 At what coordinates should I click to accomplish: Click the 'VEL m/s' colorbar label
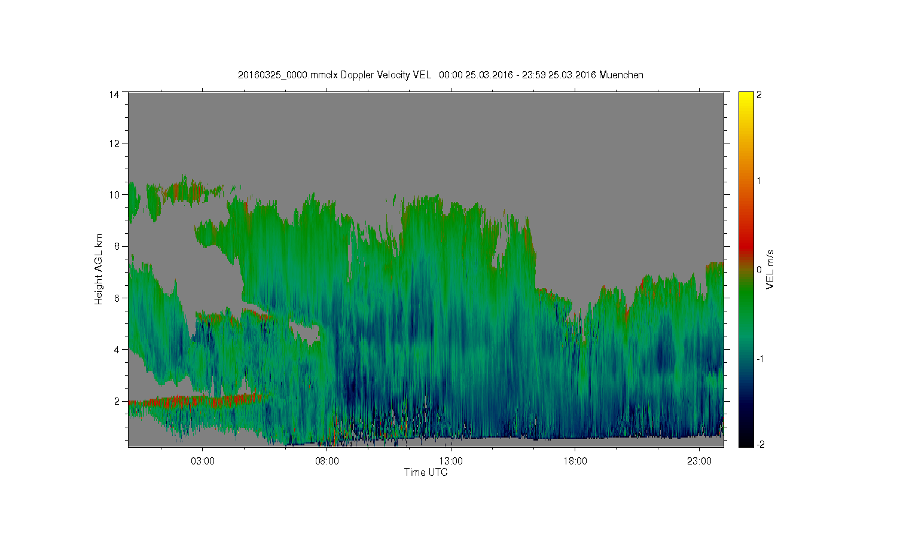(770, 270)
